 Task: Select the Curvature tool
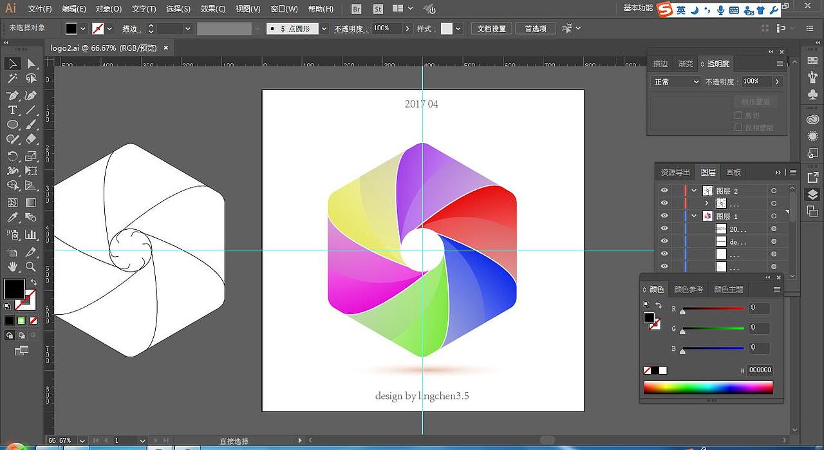tap(31, 95)
